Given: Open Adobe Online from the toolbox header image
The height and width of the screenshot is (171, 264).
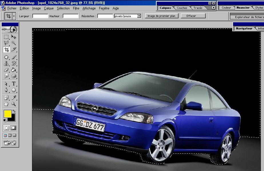Looking at the screenshot, I should pos(10,30).
